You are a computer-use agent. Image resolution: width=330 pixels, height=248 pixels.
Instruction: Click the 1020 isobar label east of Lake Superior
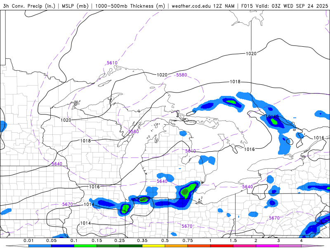pyautogui.click(x=162, y=75)
